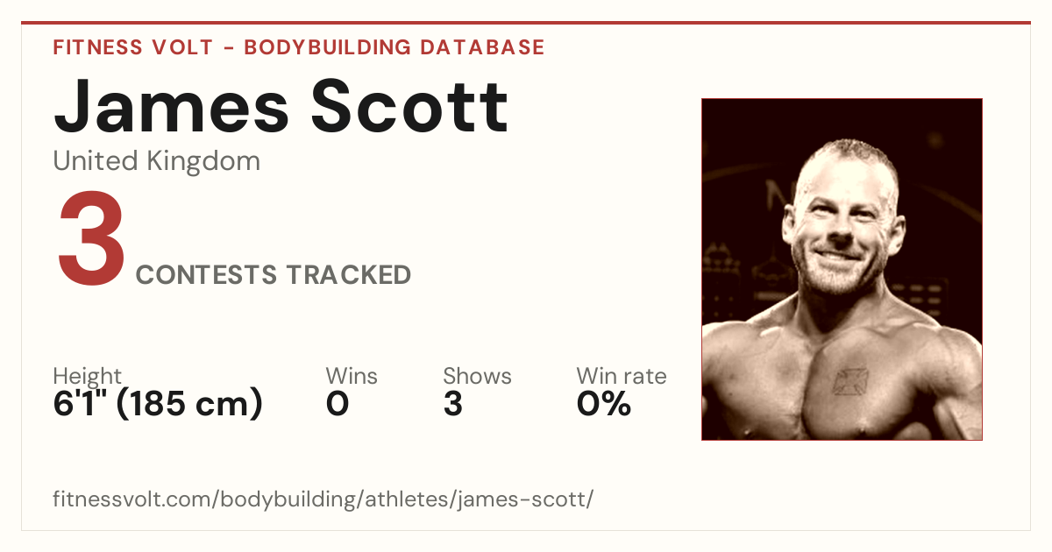Select the 6'1" (185 cm) height value
This screenshot has height=552, width=1052.
tap(158, 404)
